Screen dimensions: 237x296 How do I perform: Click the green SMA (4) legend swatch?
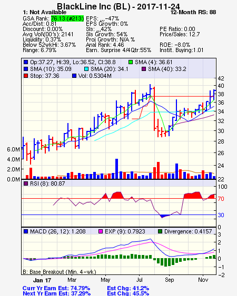click(131, 62)
